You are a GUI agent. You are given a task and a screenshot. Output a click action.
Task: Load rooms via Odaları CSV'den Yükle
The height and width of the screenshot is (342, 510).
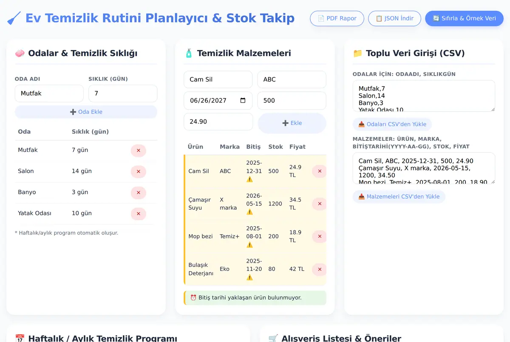pyautogui.click(x=392, y=124)
